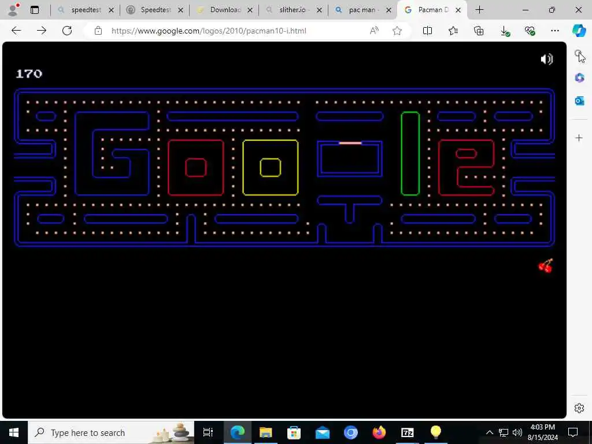This screenshot has height=444, width=592.
Task: Open Browser essentials heart icon
Action: [530, 31]
